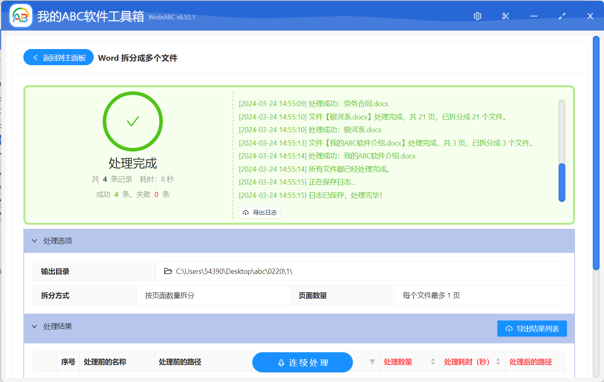
Task: Click the download icon on 导出日志
Action: pos(245,212)
